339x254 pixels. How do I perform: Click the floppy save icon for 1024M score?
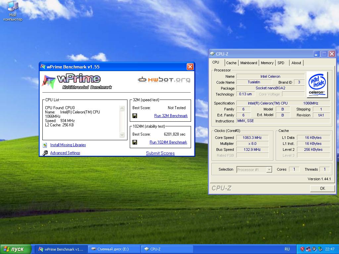coord(135,142)
